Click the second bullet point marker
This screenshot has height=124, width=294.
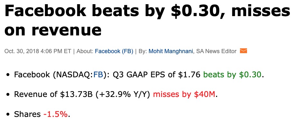click(x=8, y=94)
